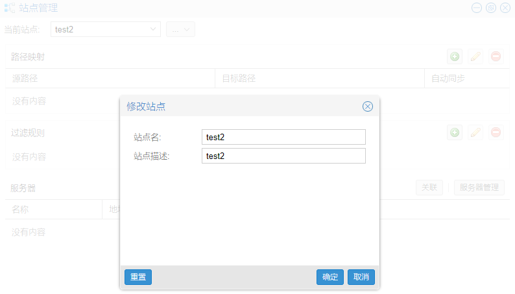This screenshot has width=515, height=294.
Task: Confirm changes with the 确定 button
Action: [x=330, y=277]
